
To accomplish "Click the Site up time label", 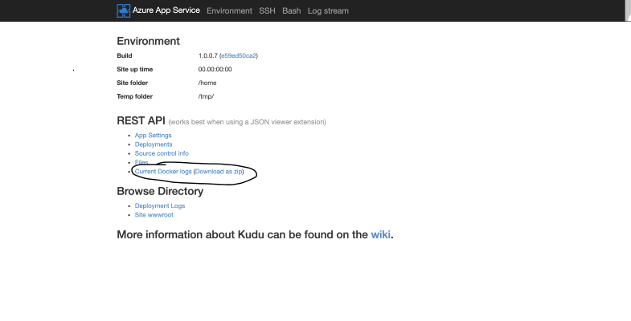I will 135,70.
